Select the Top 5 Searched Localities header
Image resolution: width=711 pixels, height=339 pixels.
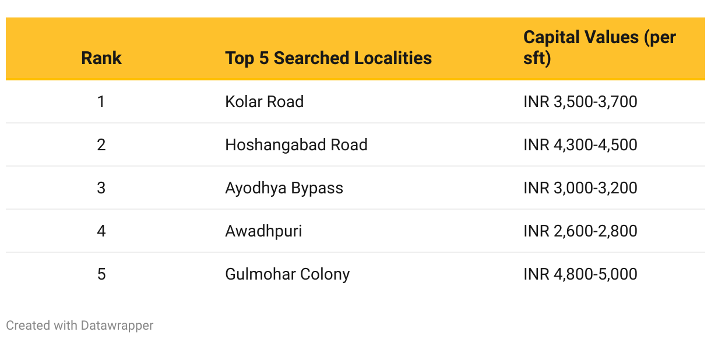click(329, 58)
